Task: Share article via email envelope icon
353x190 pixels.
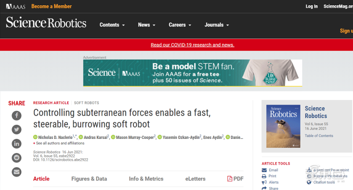Action: (17, 172)
